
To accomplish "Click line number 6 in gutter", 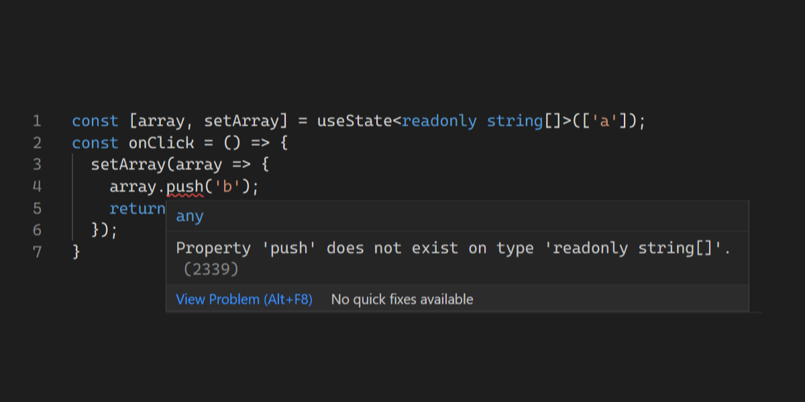I will [37, 230].
